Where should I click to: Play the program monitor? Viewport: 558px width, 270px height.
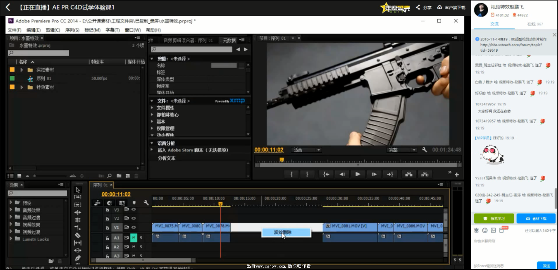click(x=358, y=174)
